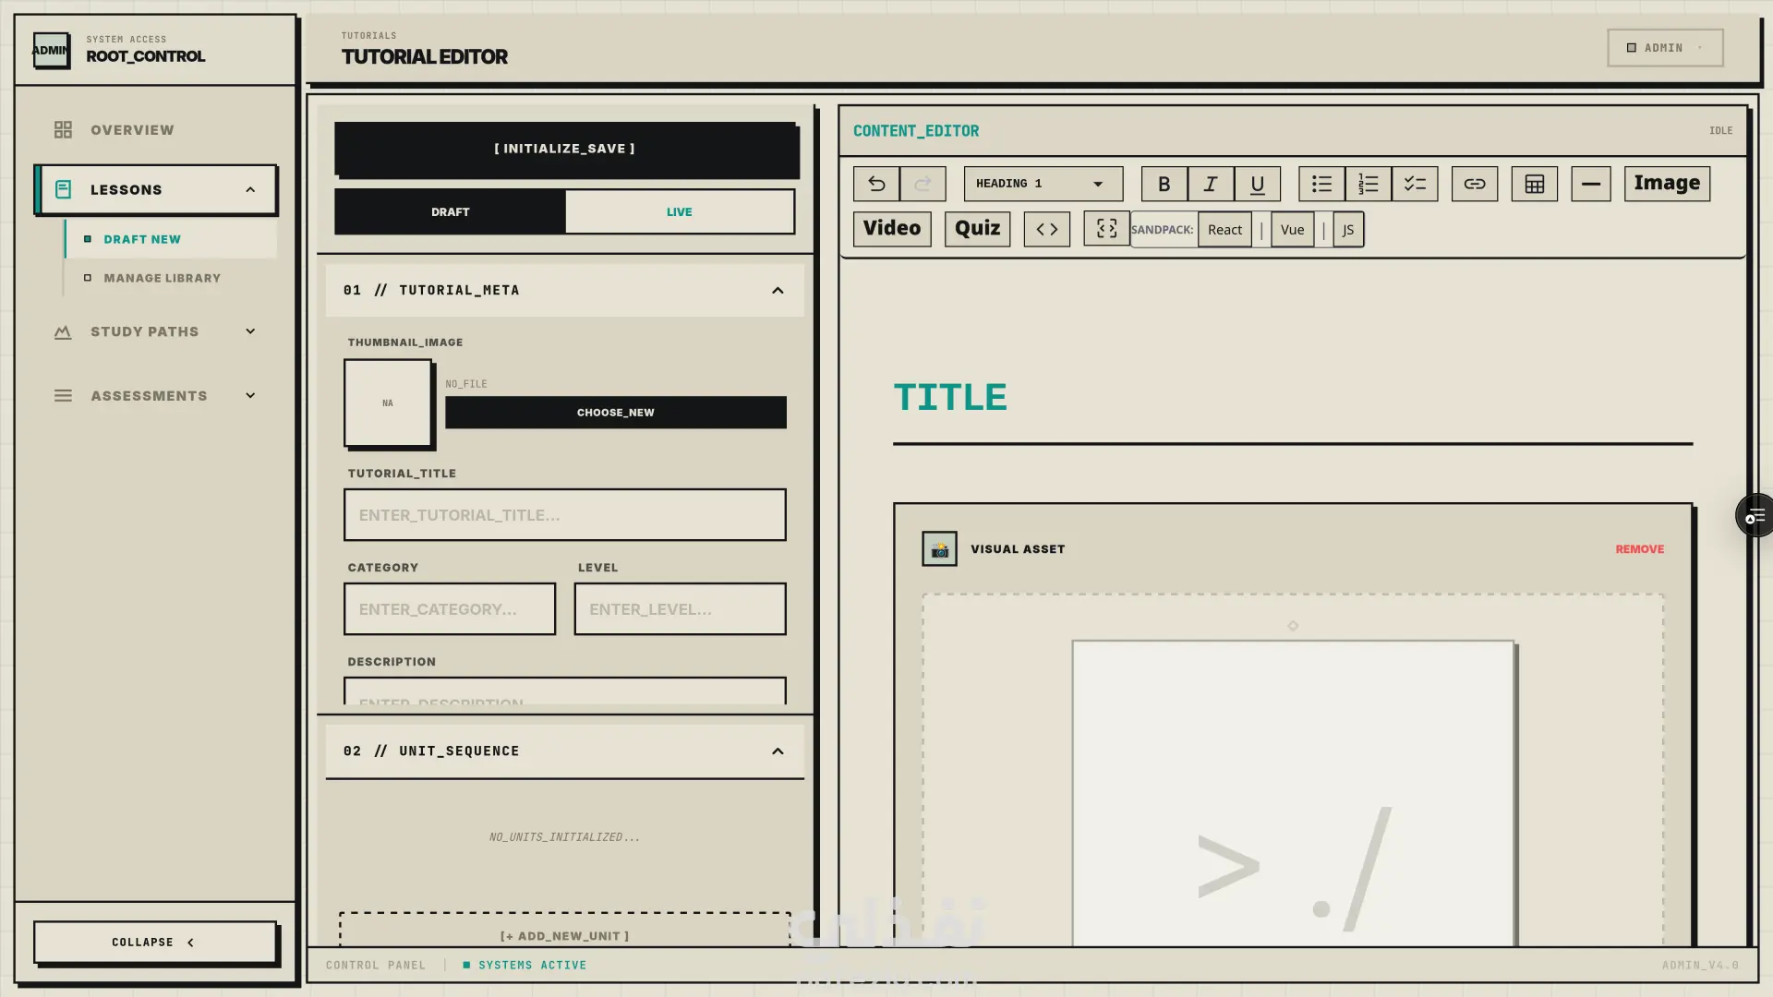Insert a checklist (task list)
This screenshot has height=997, width=1773.
click(1415, 184)
